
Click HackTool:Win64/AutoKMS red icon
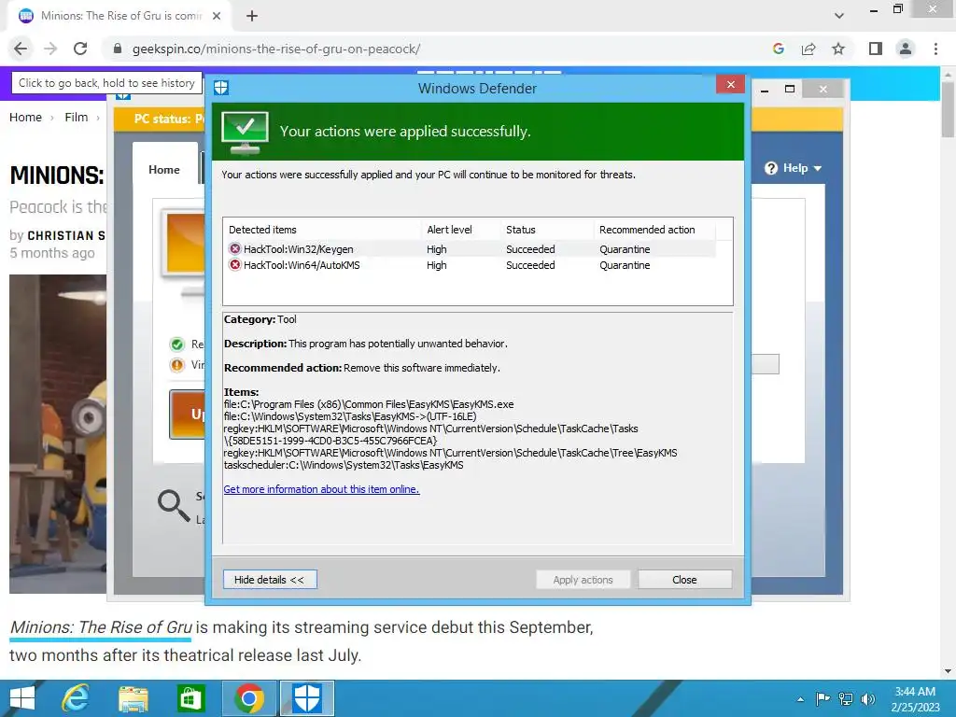click(234, 264)
